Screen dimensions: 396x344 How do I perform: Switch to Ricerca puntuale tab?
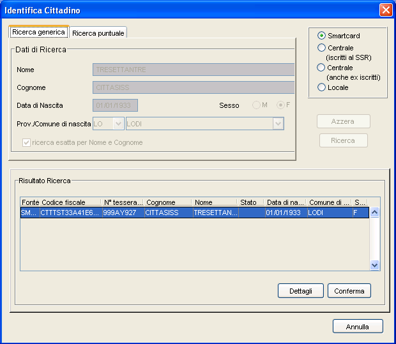point(98,33)
